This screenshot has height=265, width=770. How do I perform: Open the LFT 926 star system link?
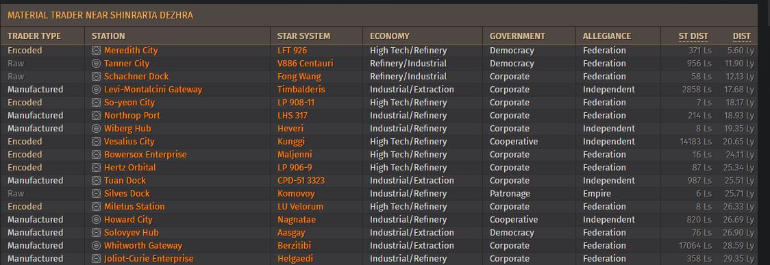click(293, 51)
